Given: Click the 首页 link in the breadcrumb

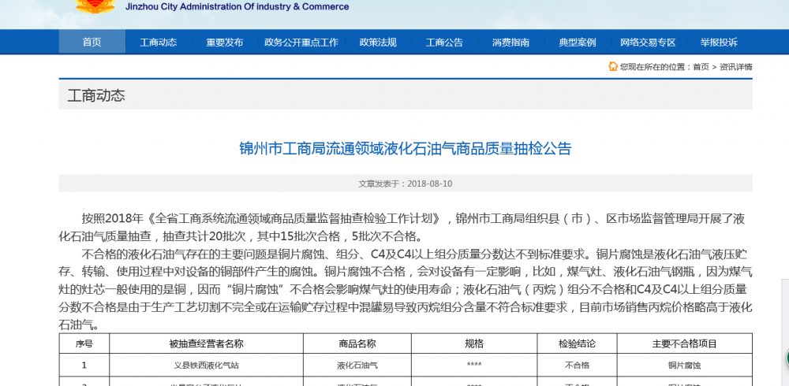Looking at the screenshot, I should (701, 67).
